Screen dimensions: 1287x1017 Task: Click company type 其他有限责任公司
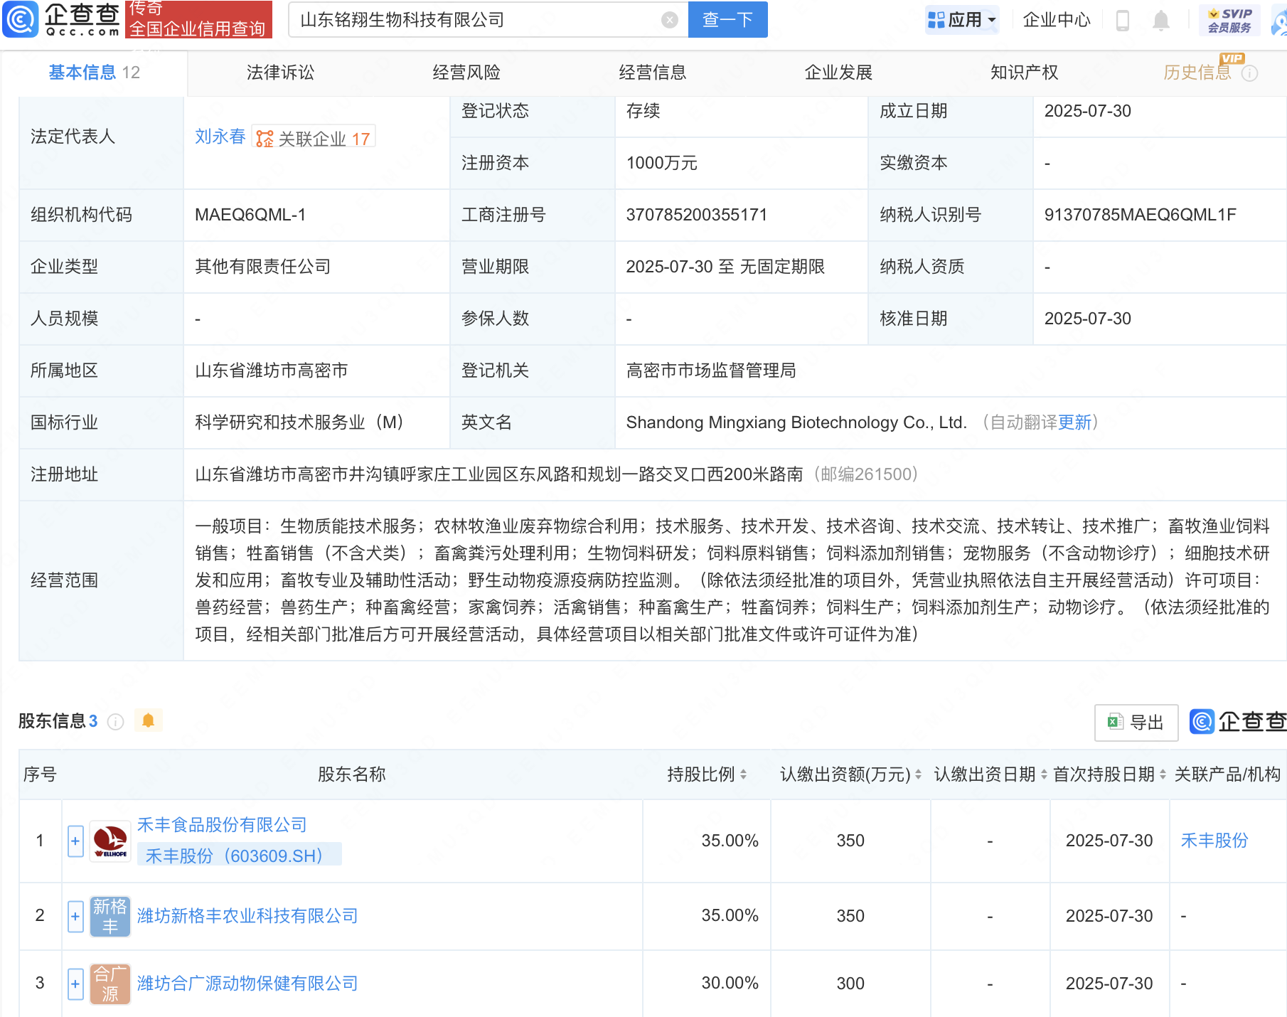pos(263,267)
